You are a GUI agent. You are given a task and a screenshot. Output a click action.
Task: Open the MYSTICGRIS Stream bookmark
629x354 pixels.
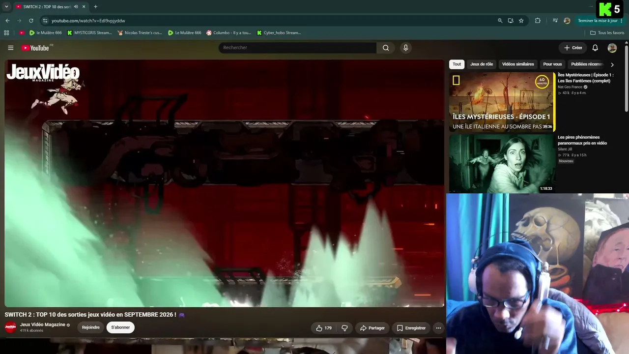coord(89,33)
